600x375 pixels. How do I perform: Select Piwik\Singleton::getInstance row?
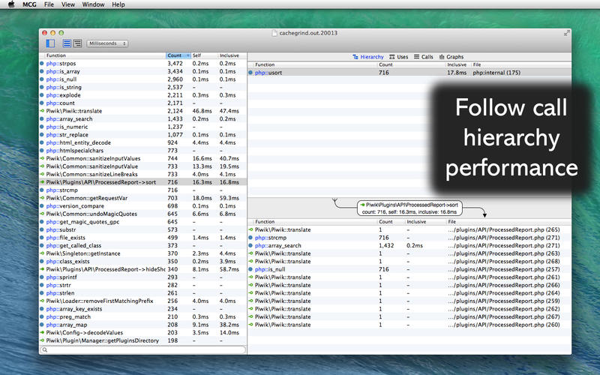[x=142, y=253]
